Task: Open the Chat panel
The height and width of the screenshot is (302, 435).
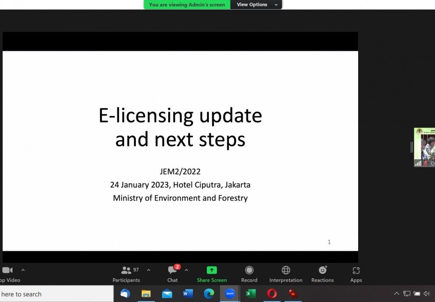Action: pos(173,274)
